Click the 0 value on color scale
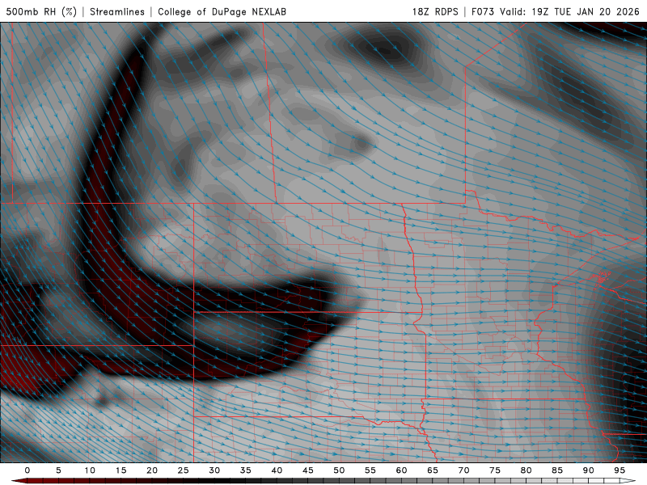The height and width of the screenshot is (485, 647). (27, 470)
